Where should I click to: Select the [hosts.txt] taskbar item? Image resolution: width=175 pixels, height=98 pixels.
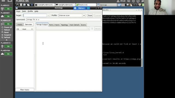tap(86, 5)
